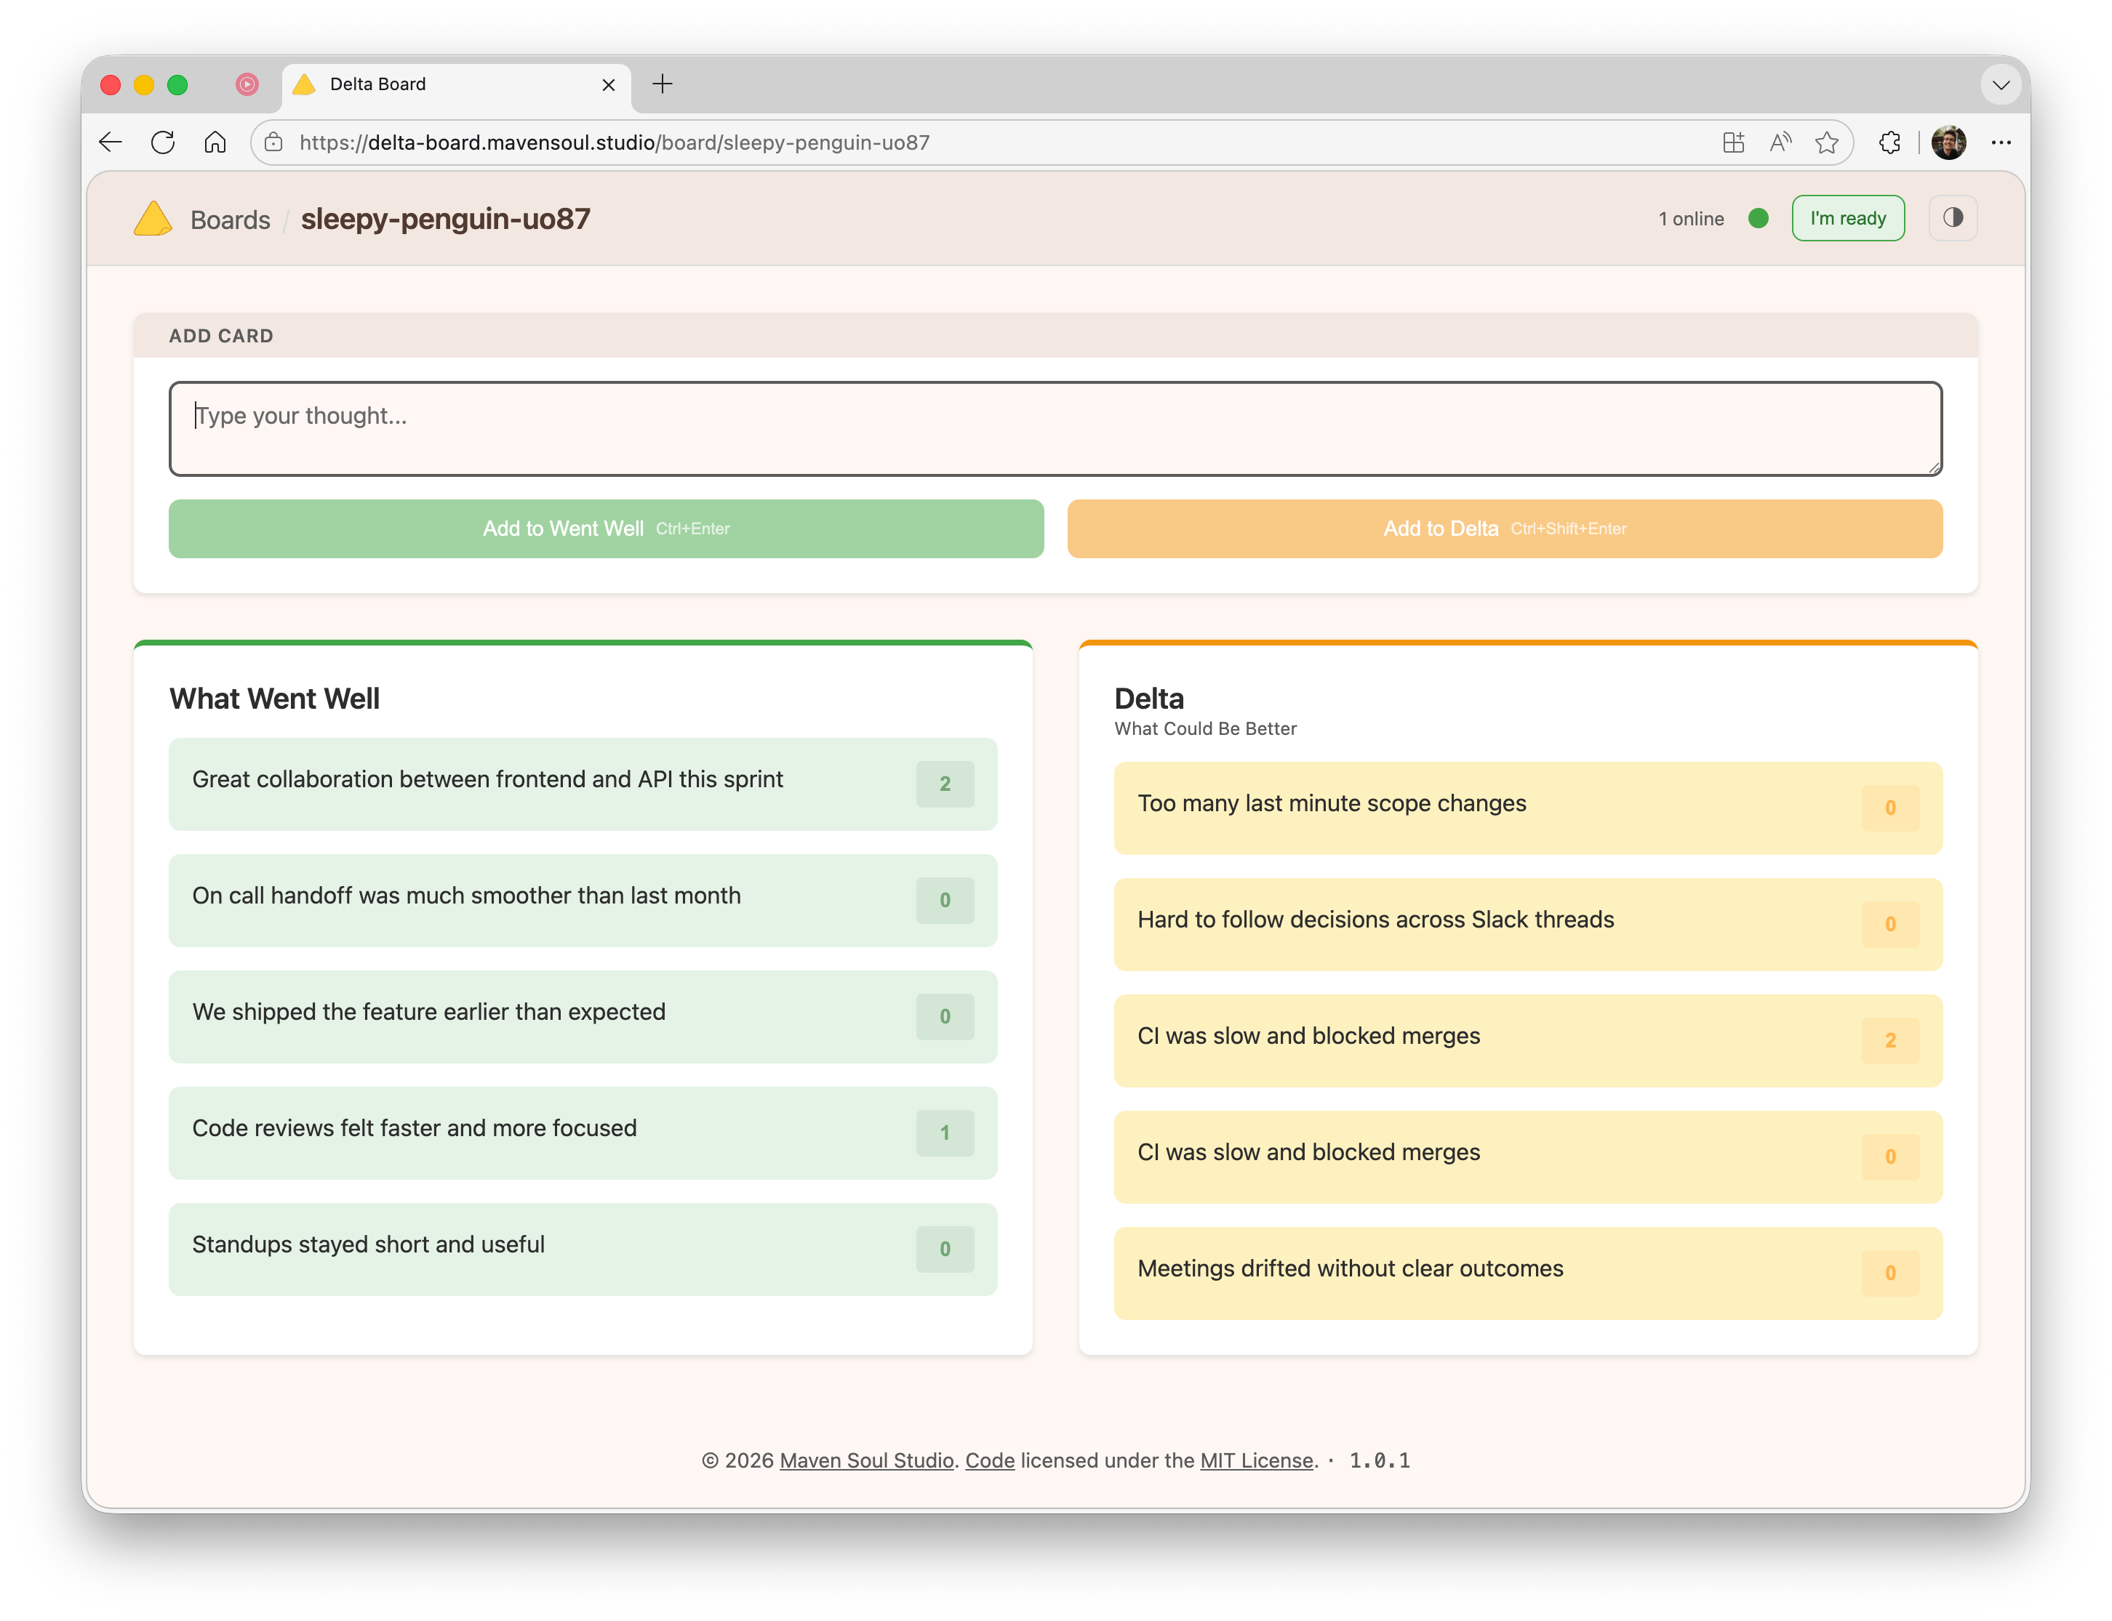Image resolution: width=2112 pixels, height=1621 pixels.
Task: Click Add to Went Well button
Action: (x=605, y=528)
